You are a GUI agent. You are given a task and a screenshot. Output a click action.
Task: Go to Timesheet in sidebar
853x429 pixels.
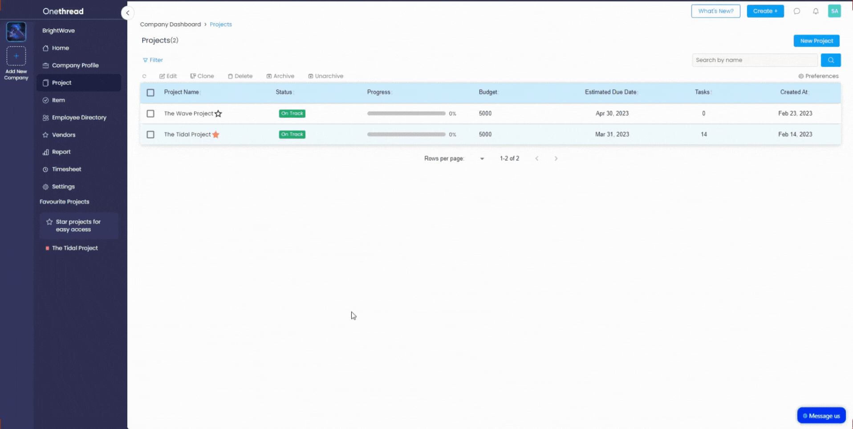[x=66, y=169]
